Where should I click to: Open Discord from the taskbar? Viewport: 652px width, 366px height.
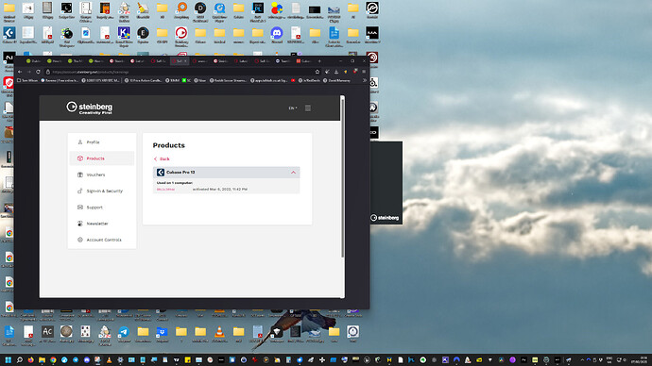pos(87,359)
